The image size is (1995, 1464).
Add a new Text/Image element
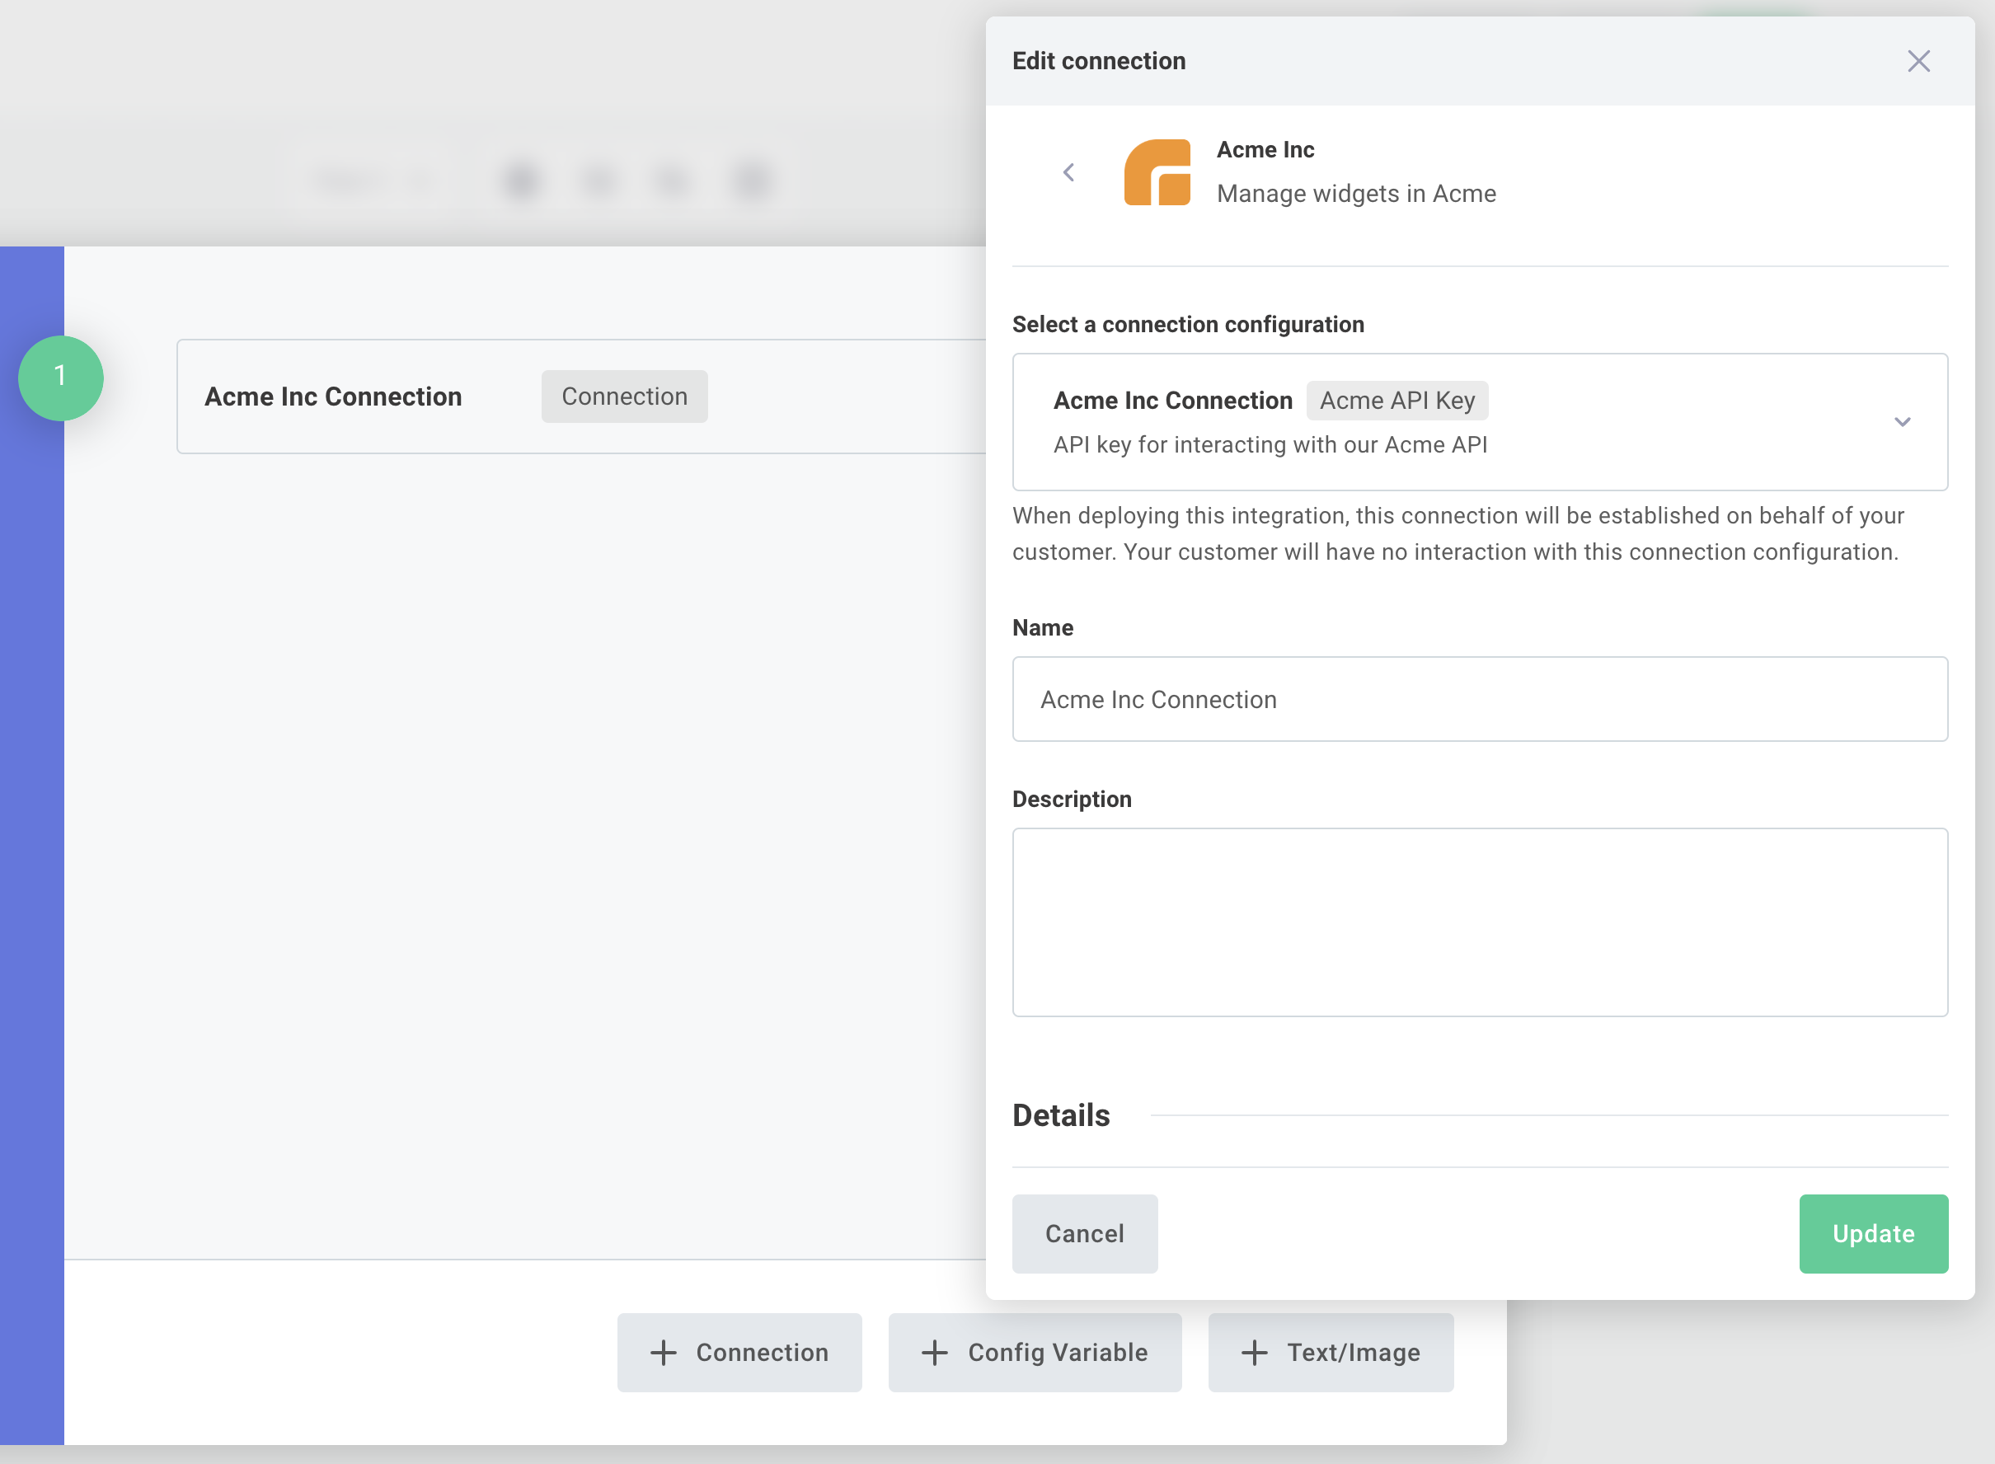[1330, 1353]
